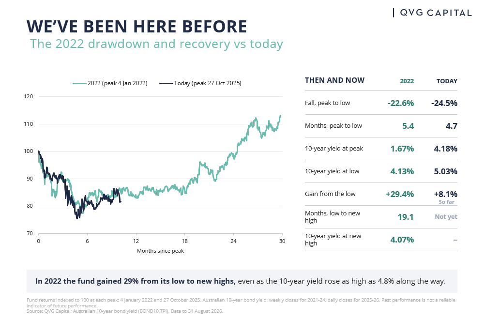The height and width of the screenshot is (319, 484).
Task: Click the 'Months since peak' axis title
Action: (x=160, y=251)
